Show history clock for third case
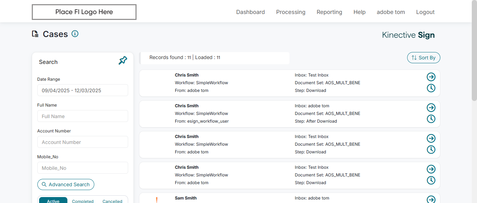 431,150
